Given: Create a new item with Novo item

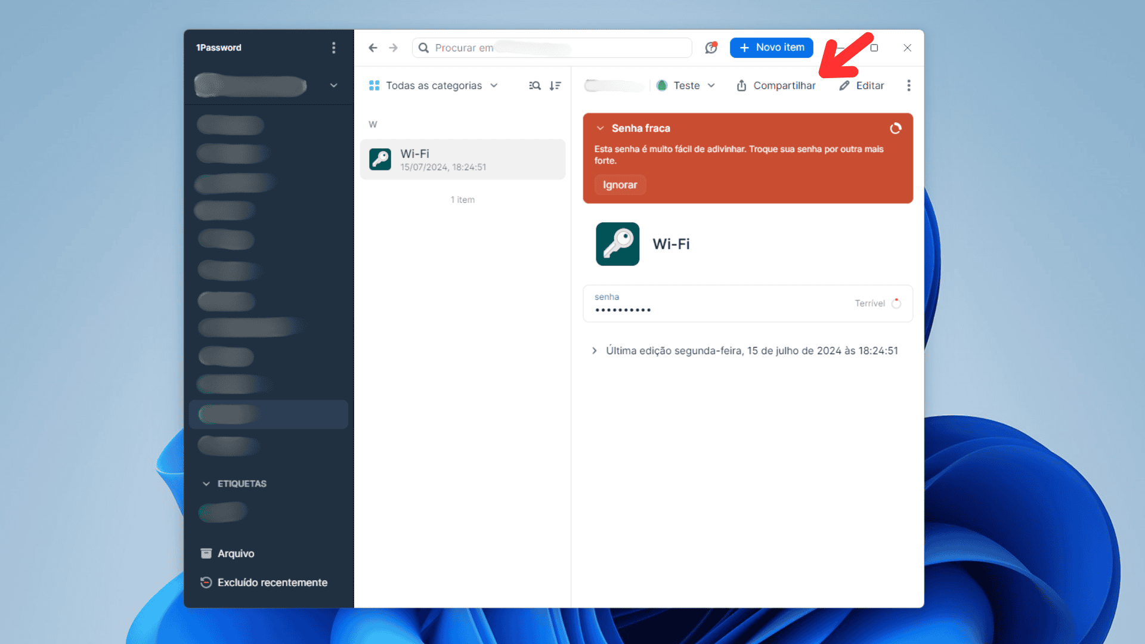Looking at the screenshot, I should pos(771,48).
